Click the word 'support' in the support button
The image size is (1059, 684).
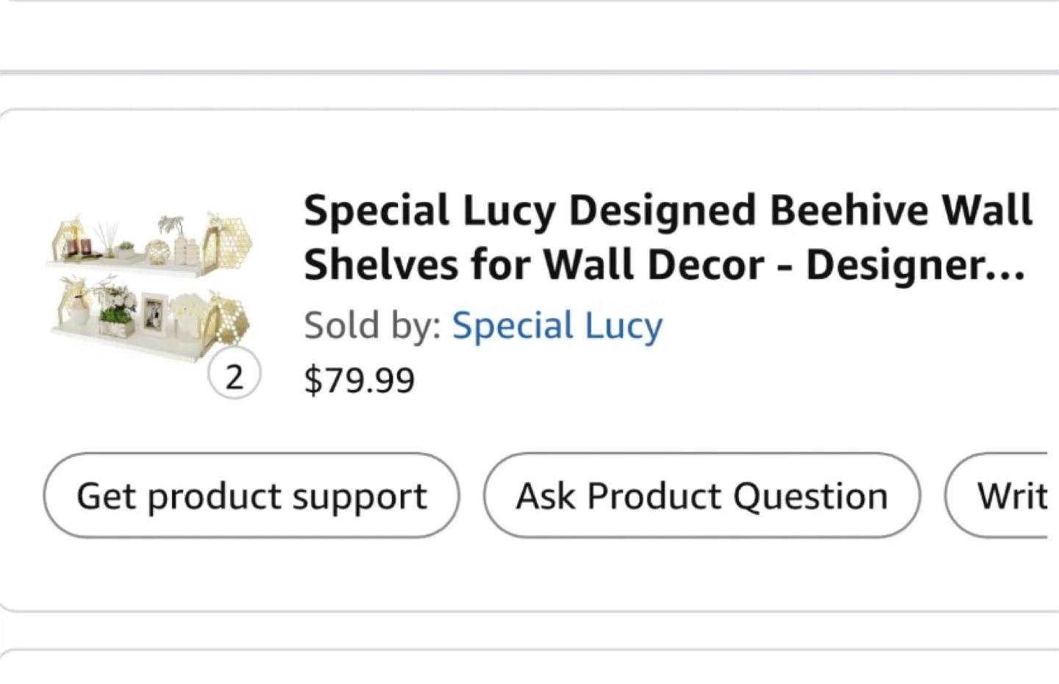[x=360, y=496]
